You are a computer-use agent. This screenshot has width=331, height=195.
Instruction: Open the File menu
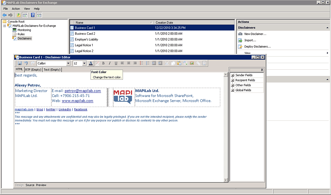tap(6, 9)
